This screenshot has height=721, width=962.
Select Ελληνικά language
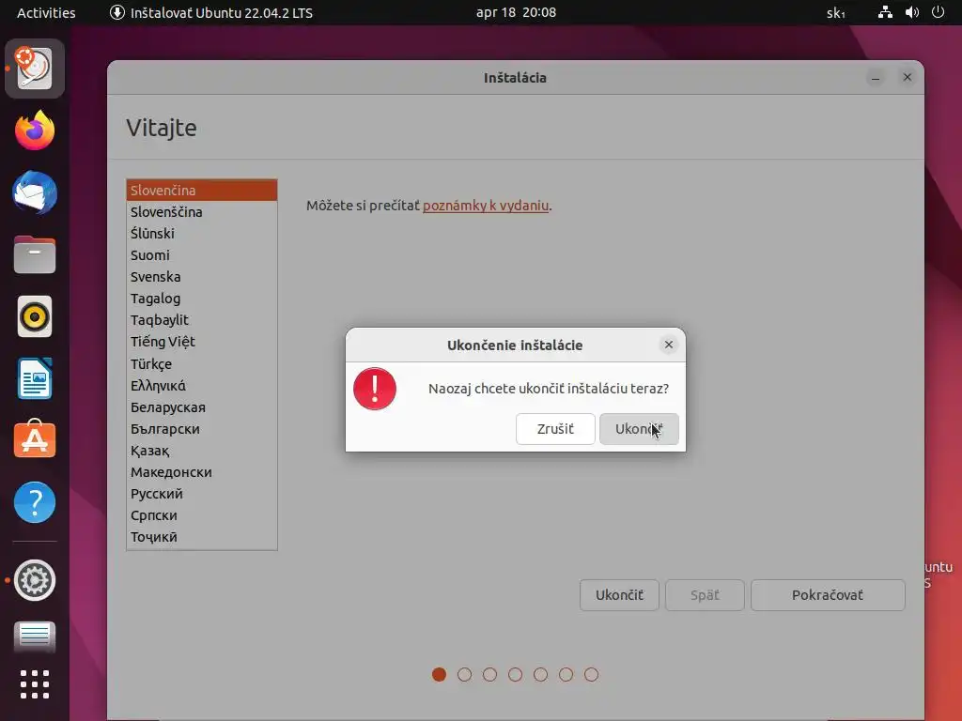(202, 385)
